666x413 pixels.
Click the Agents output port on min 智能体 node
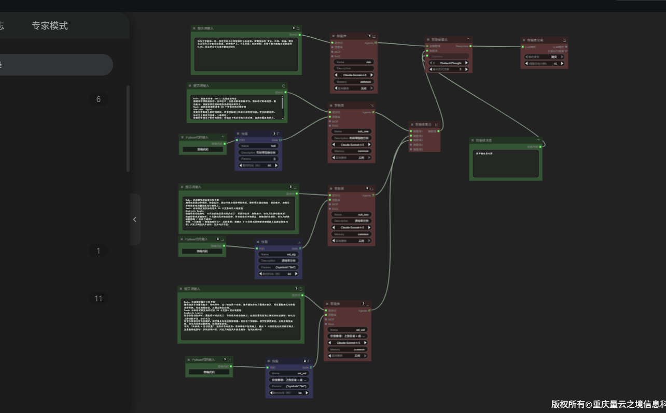[376, 43]
